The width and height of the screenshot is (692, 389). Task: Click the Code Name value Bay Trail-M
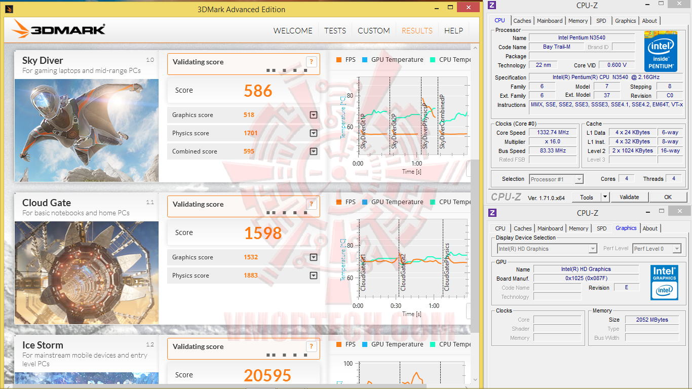point(556,47)
